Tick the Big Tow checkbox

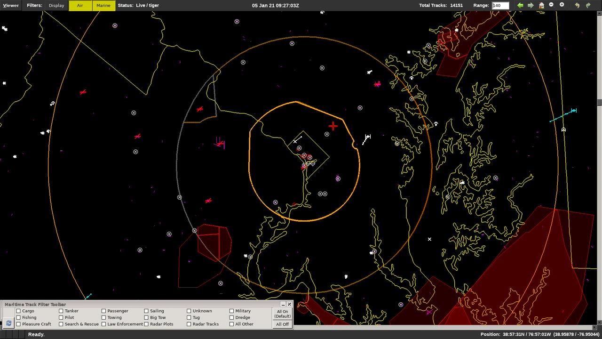point(146,317)
